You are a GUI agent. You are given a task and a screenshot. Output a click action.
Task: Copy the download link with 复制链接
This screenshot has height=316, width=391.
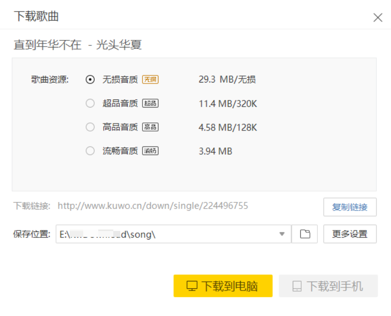pyautogui.click(x=350, y=207)
